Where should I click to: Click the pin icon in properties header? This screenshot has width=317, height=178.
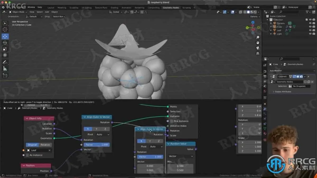pyautogui.click(x=314, y=64)
